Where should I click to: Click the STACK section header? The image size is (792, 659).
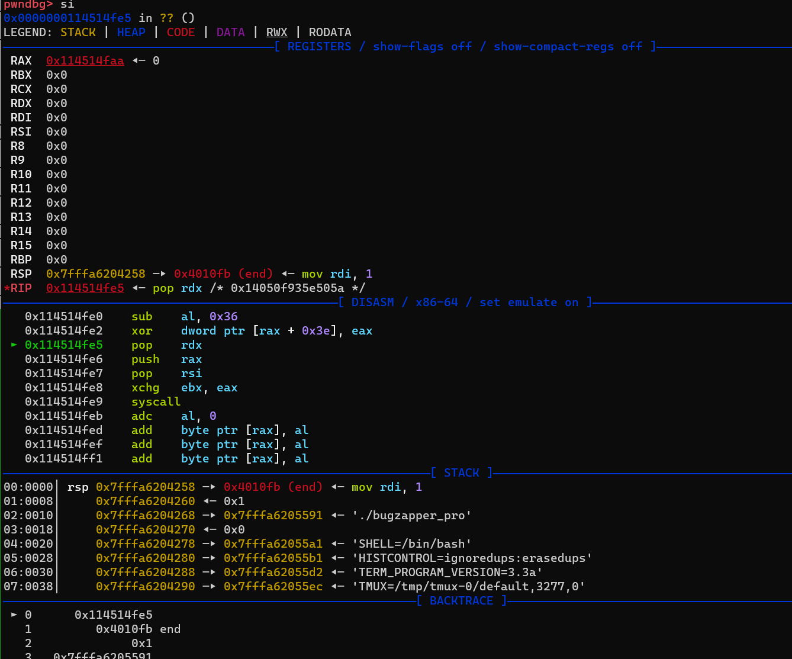pyautogui.click(x=462, y=473)
